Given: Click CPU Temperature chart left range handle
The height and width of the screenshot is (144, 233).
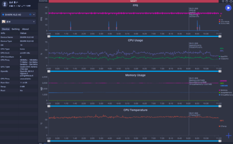Looking at the screenshot, I should (x=49, y=141).
